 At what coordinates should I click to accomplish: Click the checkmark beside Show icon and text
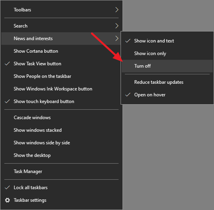click(x=128, y=41)
